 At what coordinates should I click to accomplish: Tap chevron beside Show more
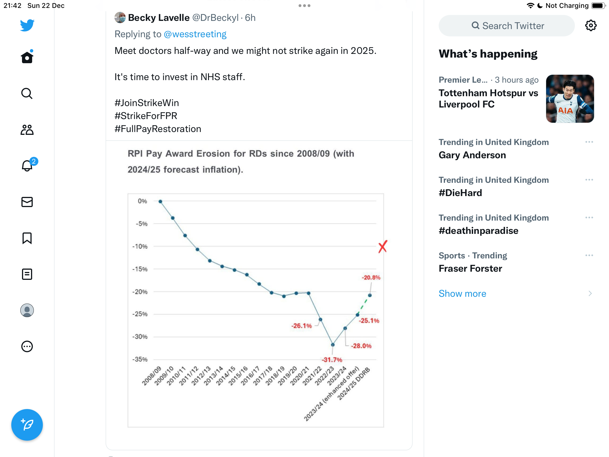[590, 294]
